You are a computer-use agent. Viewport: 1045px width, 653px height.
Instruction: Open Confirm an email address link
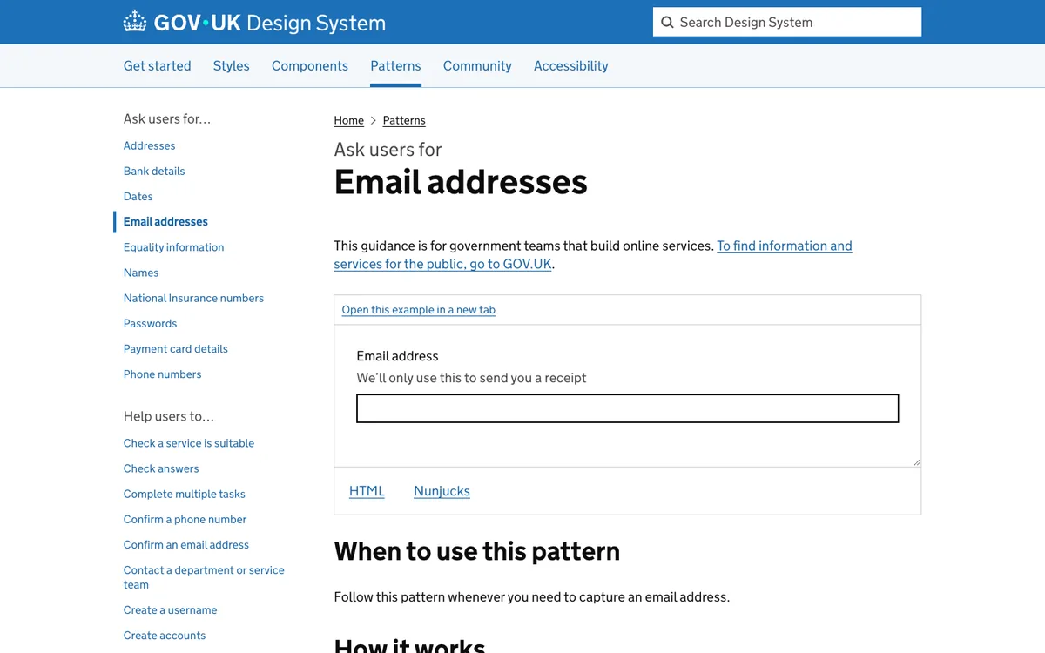(186, 545)
